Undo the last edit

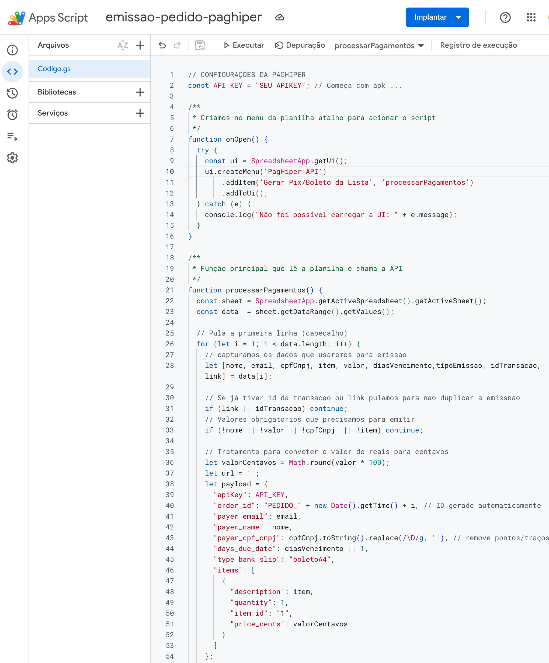(162, 45)
